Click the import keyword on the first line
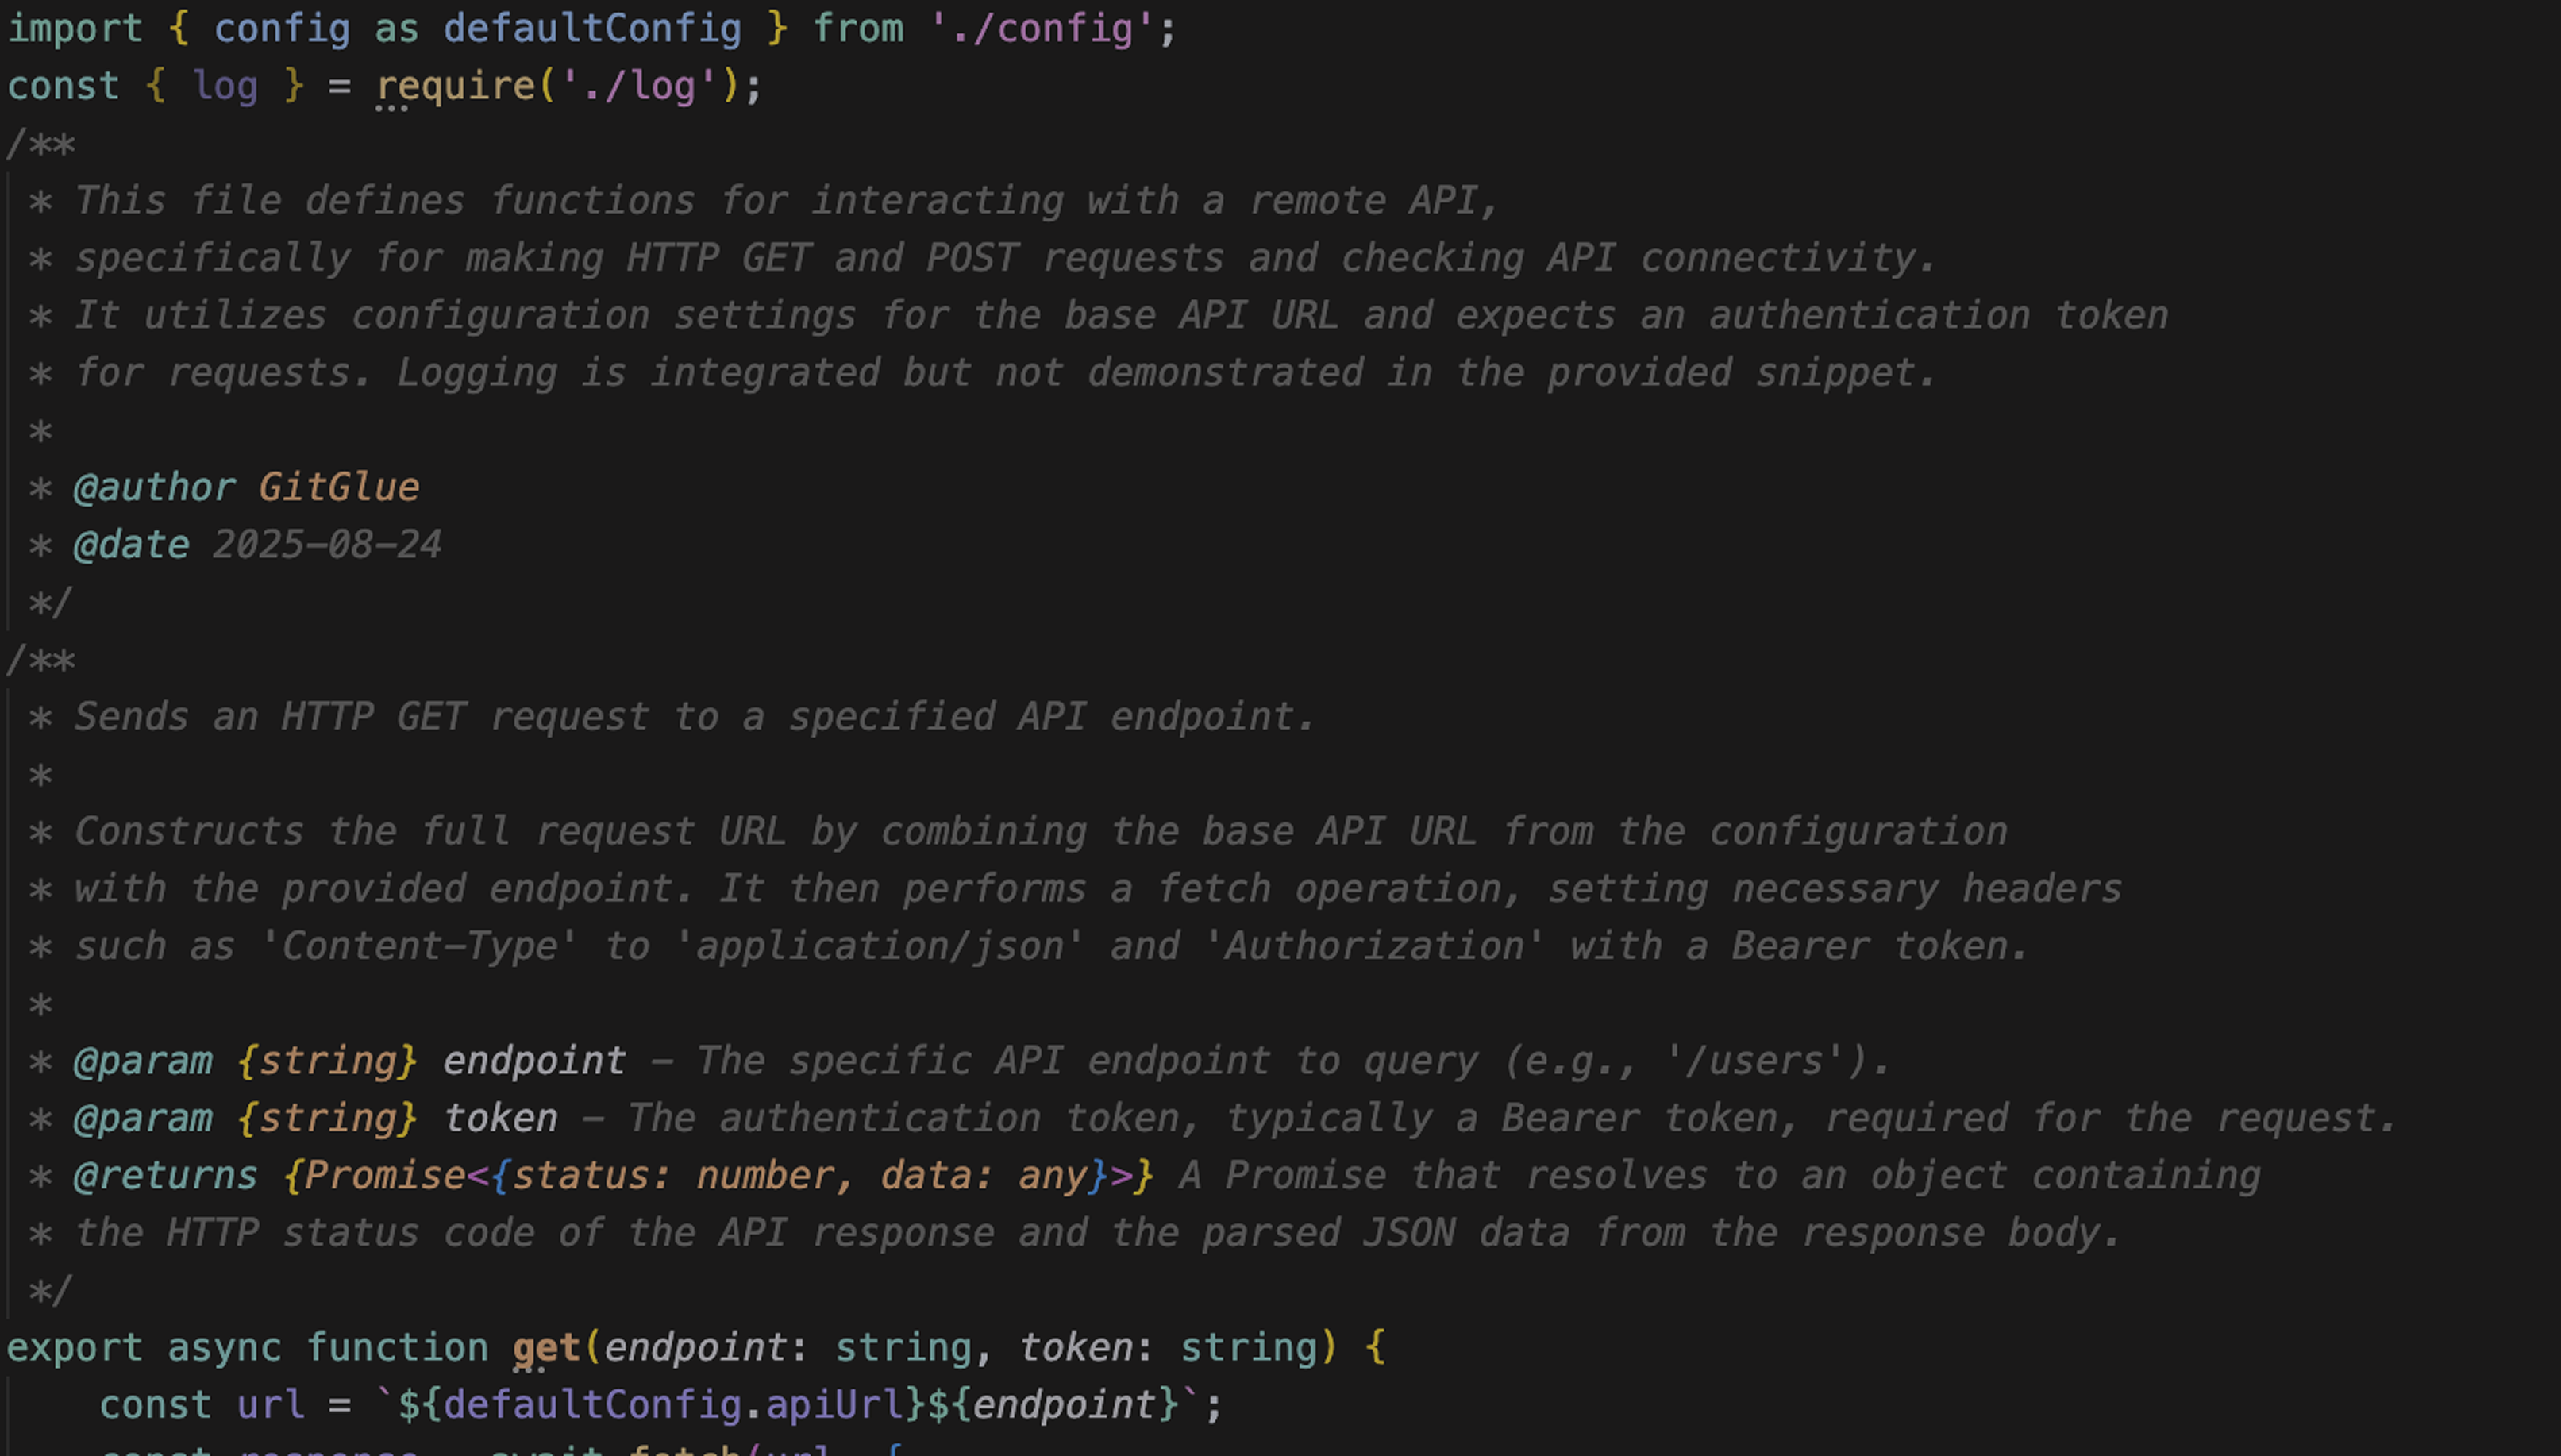2561x1456 pixels. [x=75, y=29]
